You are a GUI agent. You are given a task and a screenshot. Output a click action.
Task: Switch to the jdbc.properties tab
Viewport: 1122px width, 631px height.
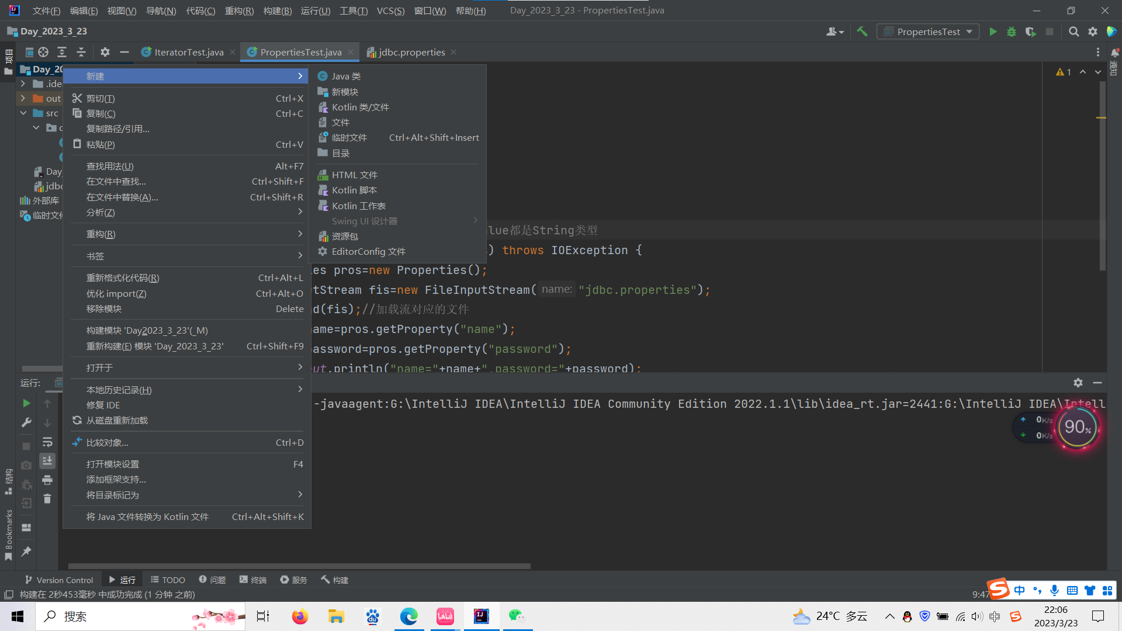[411, 52]
